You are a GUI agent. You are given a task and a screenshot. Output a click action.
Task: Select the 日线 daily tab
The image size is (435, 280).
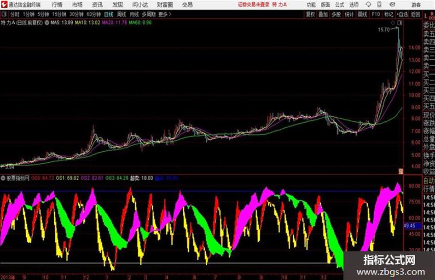click(109, 14)
